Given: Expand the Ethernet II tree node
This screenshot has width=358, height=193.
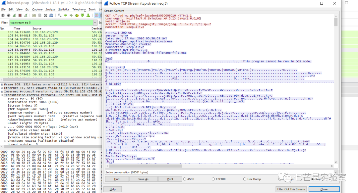Looking at the screenshot, I should click(2, 88).
